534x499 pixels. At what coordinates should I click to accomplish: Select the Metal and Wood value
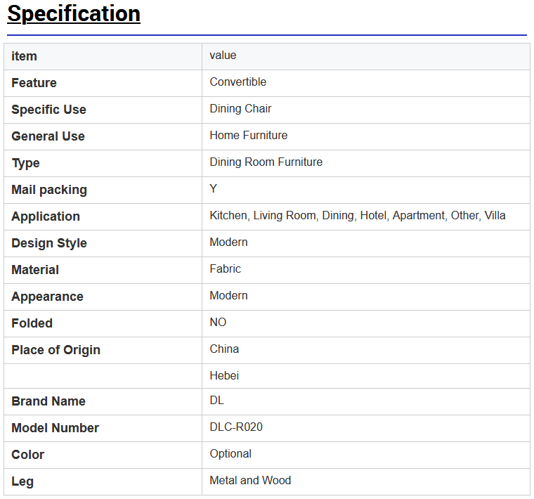coord(250,481)
